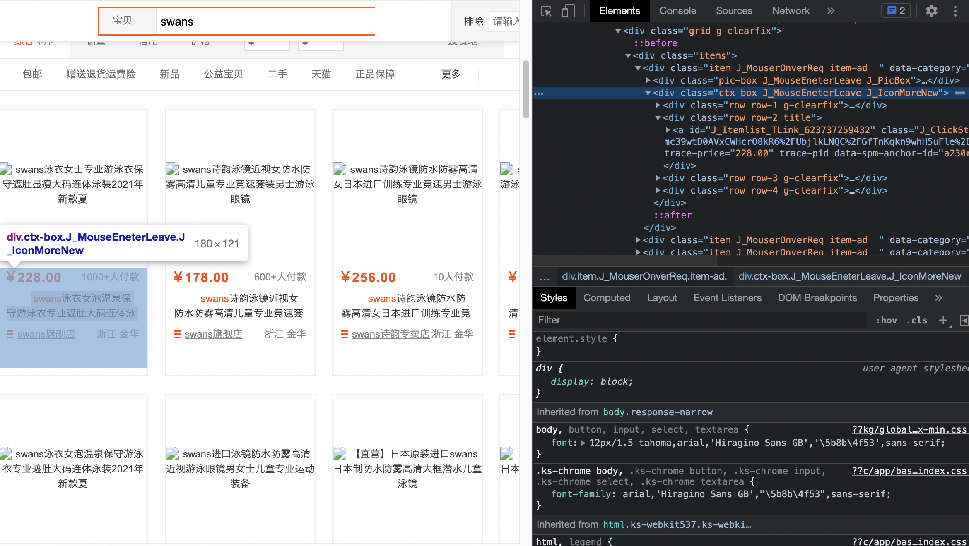Expand the row row-3 g-clearfix node

[658, 178]
